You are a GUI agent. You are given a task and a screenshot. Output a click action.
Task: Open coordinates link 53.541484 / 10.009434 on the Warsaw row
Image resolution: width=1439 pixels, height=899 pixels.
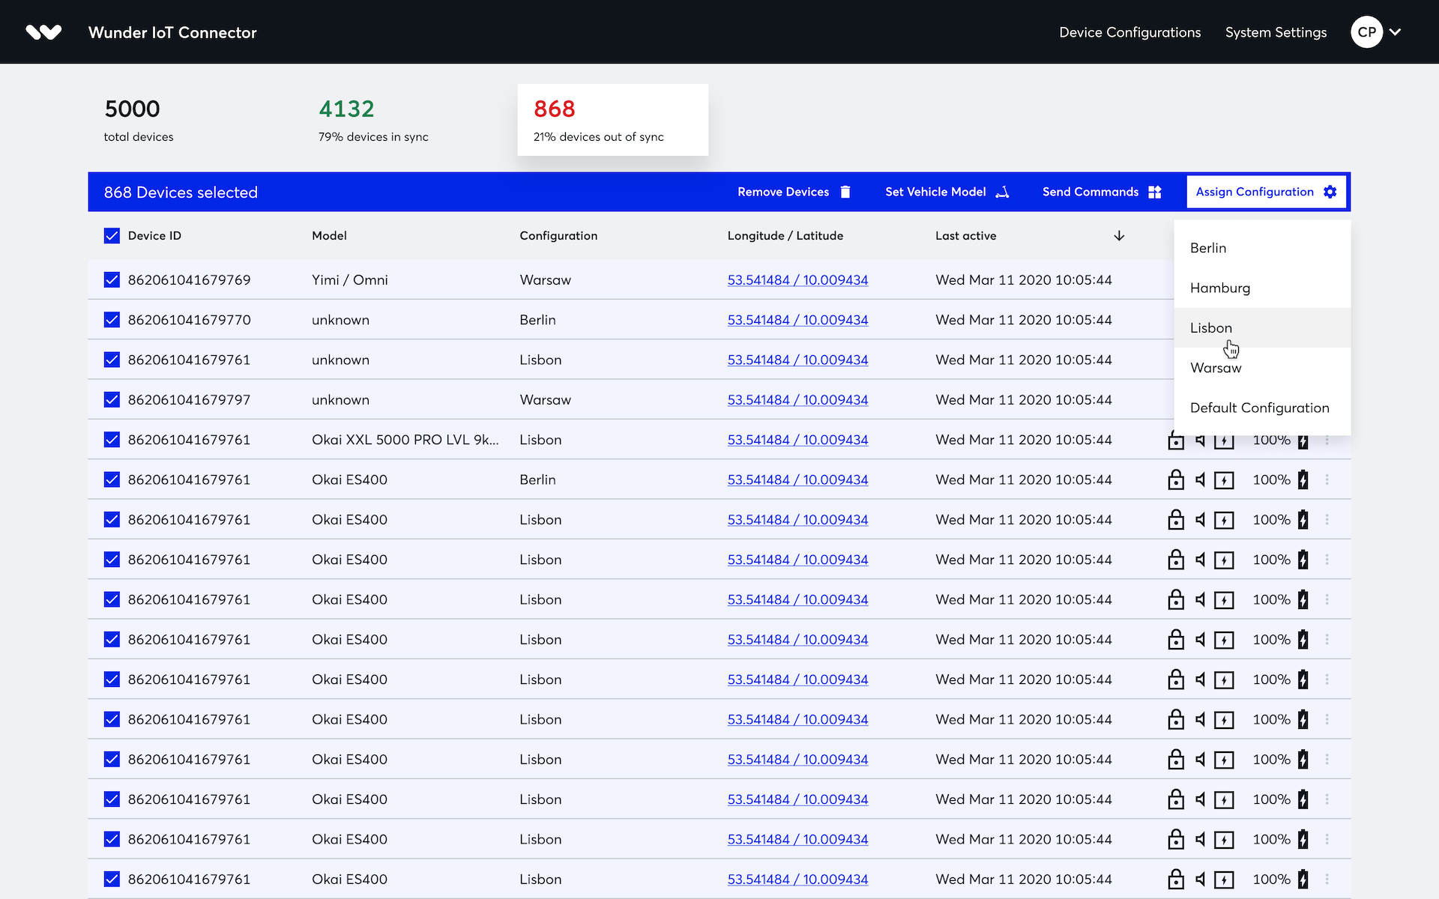coord(797,279)
